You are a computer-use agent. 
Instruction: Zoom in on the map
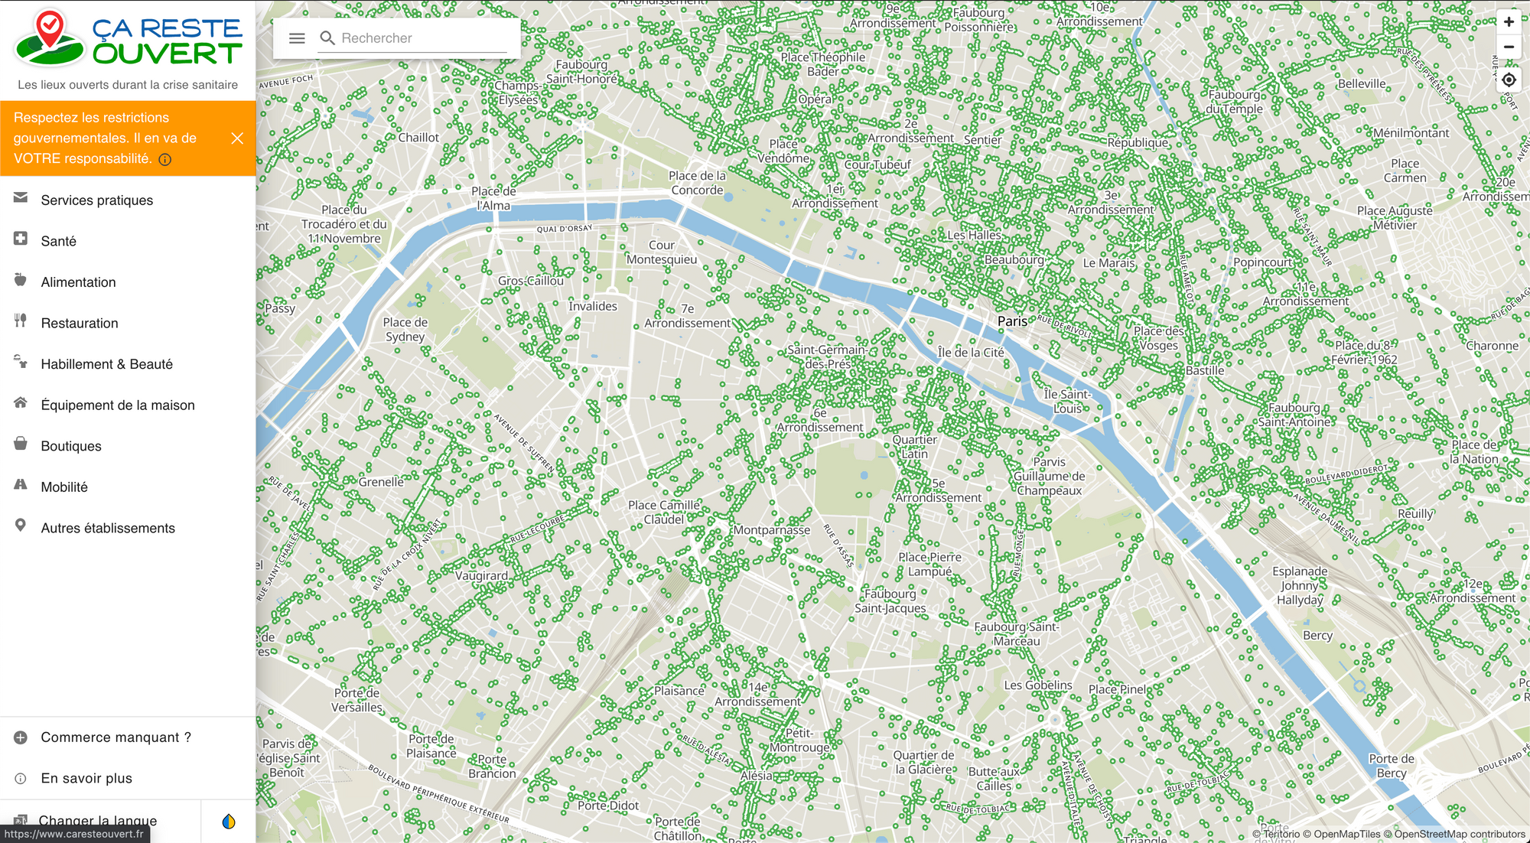1509,22
